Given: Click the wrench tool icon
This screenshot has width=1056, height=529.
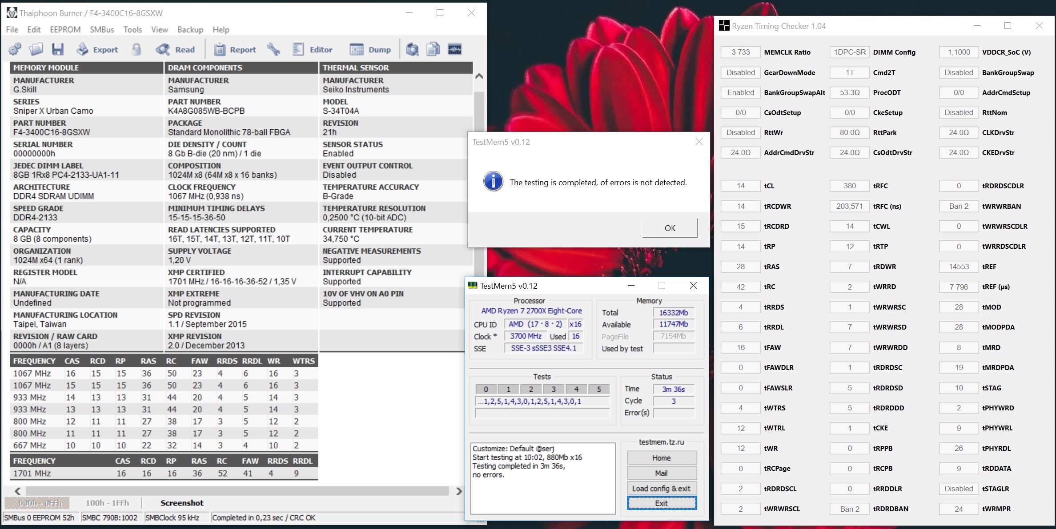Looking at the screenshot, I should click(x=273, y=49).
